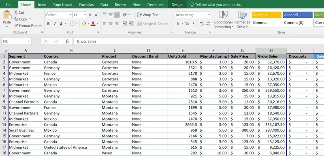Open the Fill Color dropdown arrow
Image resolution: width=324 pixels, height=156 pixels.
coord(88,23)
